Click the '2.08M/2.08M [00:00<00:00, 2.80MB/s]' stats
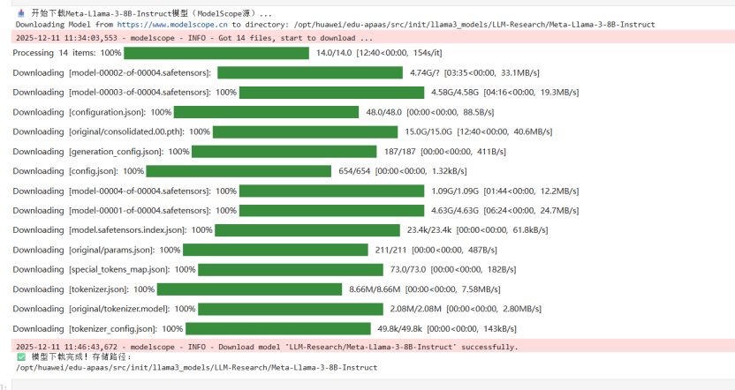 [466, 309]
